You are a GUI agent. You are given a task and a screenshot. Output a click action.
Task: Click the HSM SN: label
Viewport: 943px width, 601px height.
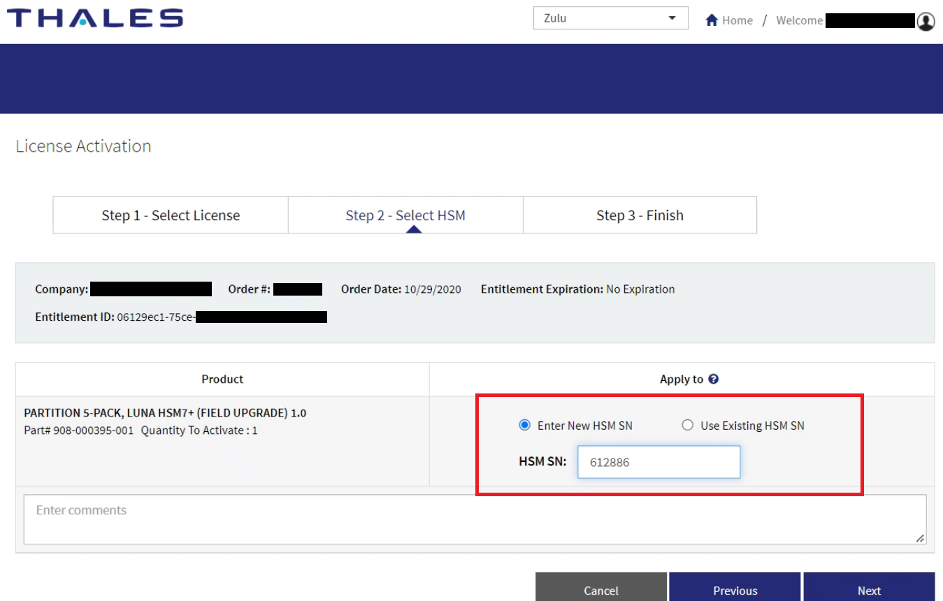pyautogui.click(x=542, y=462)
